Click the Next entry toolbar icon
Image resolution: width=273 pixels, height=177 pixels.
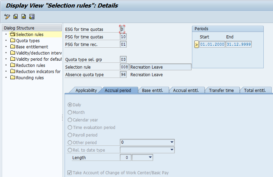(x=24, y=16)
